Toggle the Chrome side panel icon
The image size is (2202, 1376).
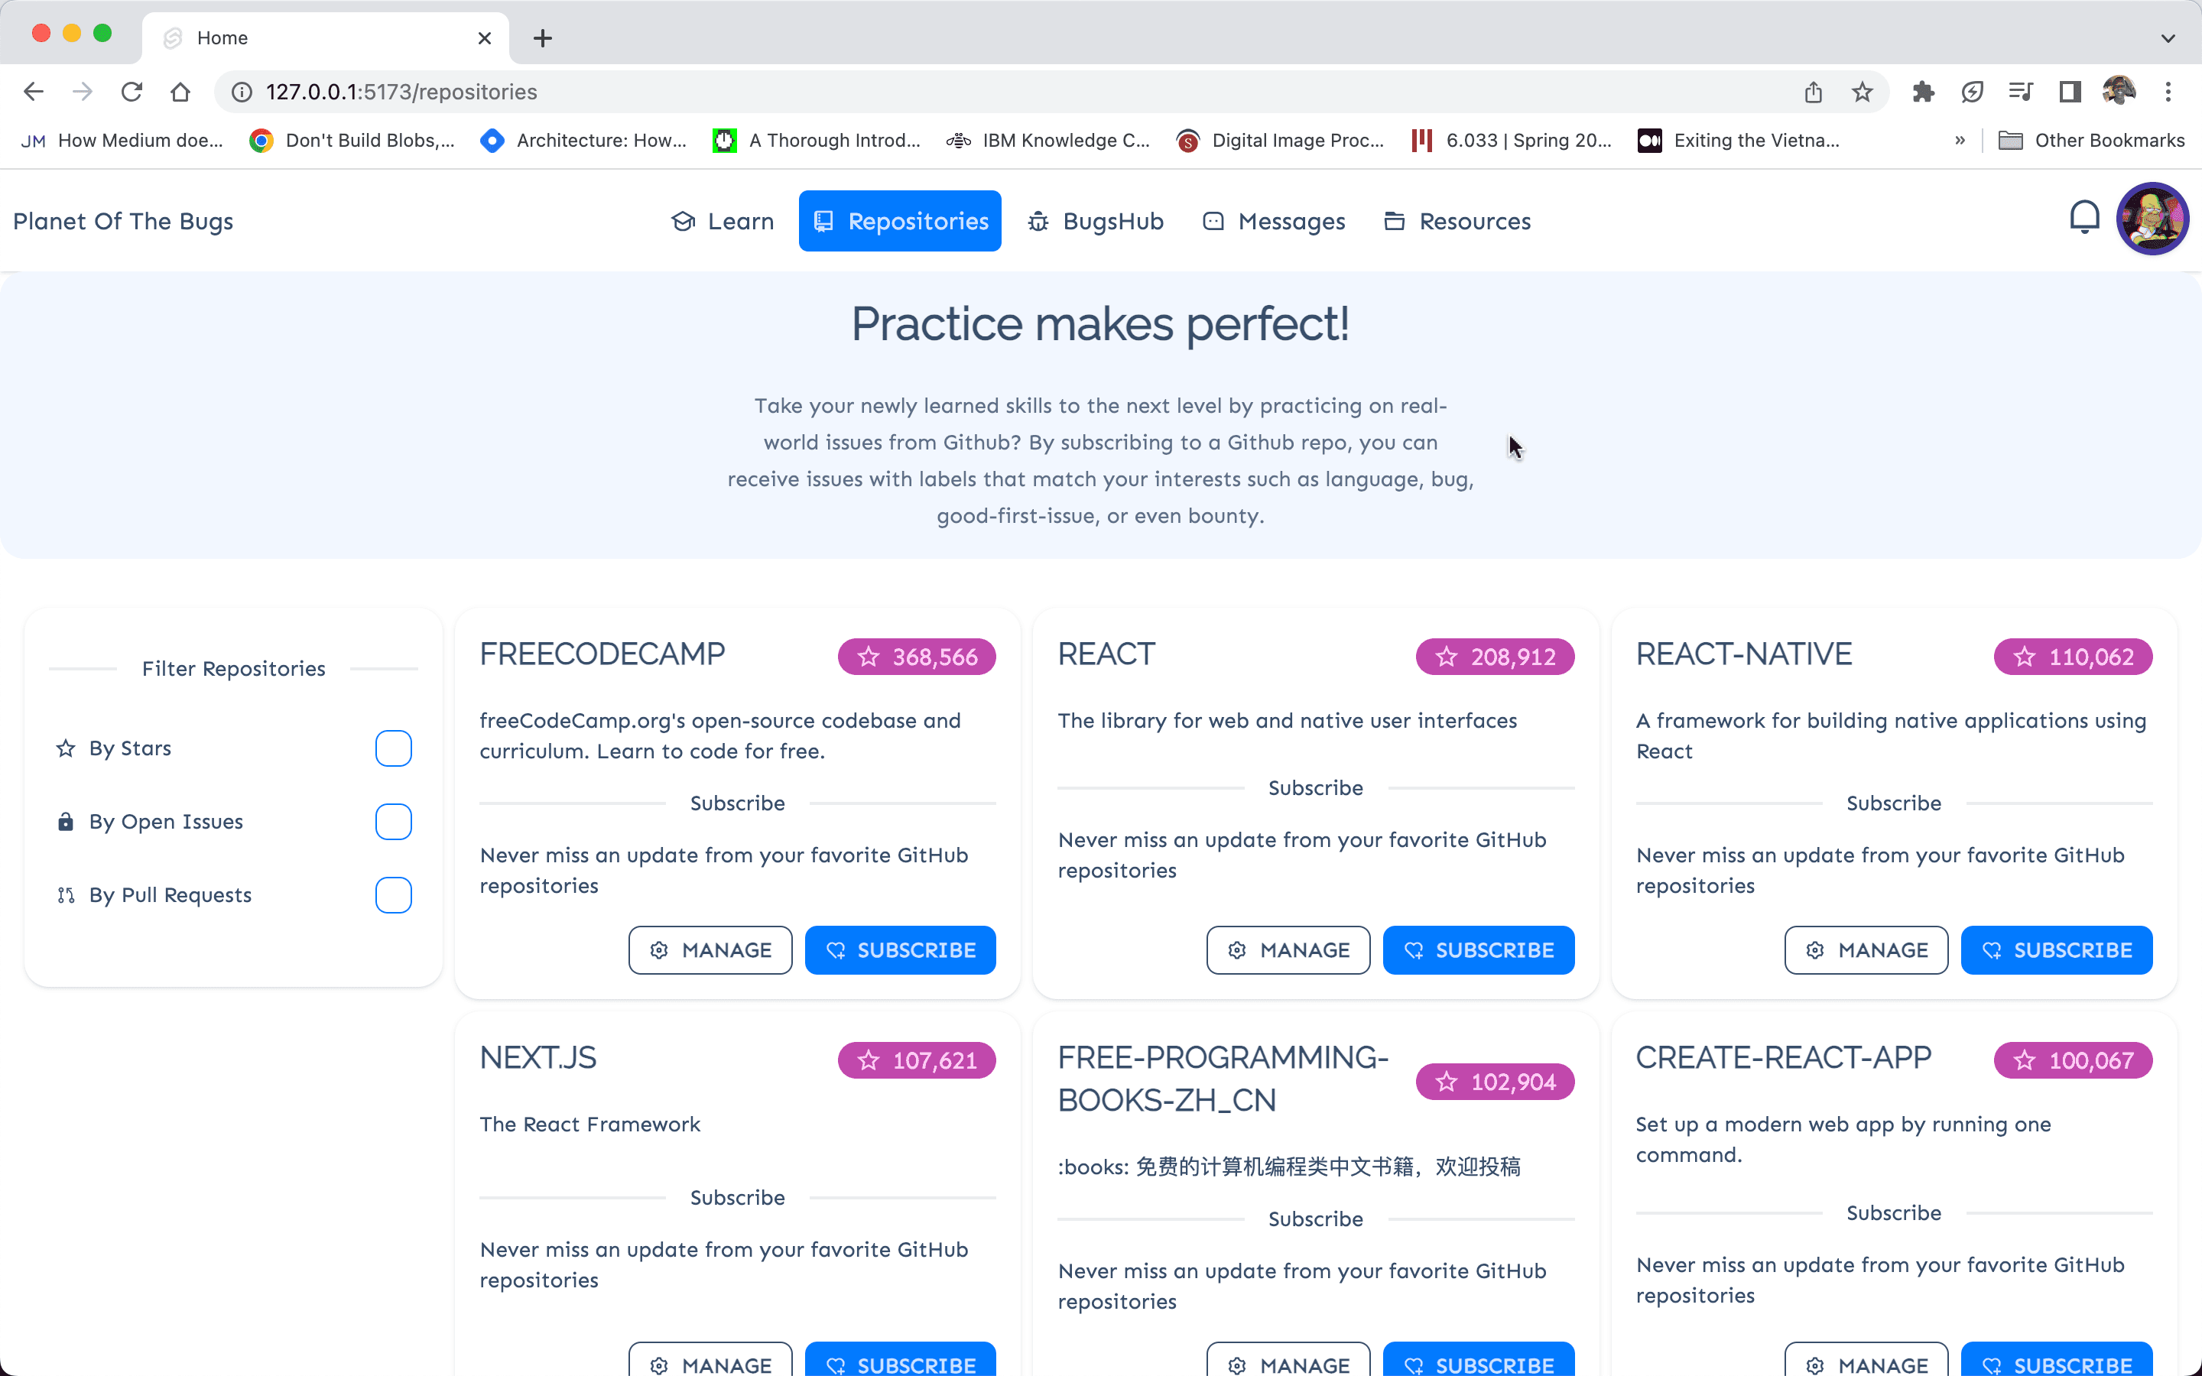click(2070, 92)
